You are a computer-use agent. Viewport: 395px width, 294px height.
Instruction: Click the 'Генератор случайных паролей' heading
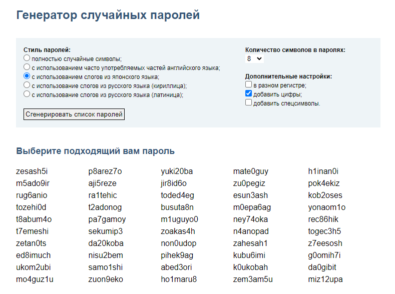click(108, 15)
